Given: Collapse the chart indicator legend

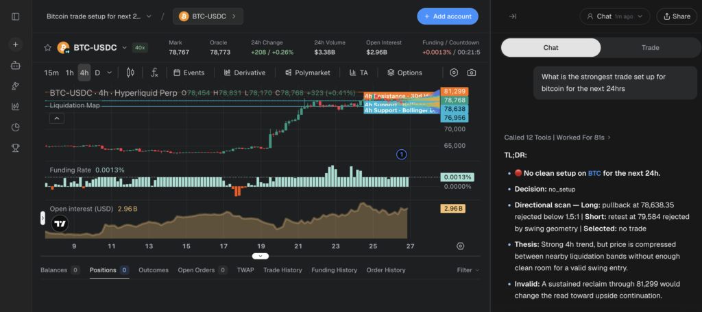Looking at the screenshot, I should [x=57, y=118].
